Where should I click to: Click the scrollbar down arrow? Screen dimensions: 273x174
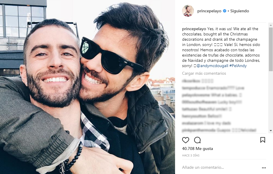271,131
